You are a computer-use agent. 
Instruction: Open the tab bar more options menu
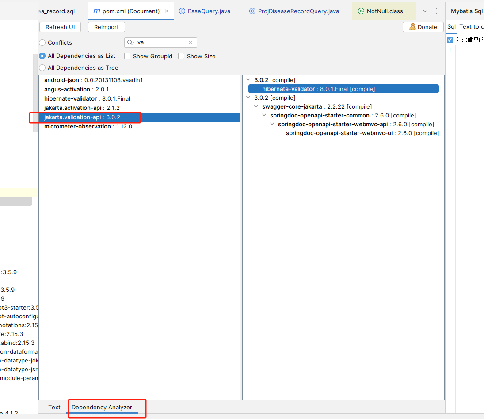(x=437, y=11)
